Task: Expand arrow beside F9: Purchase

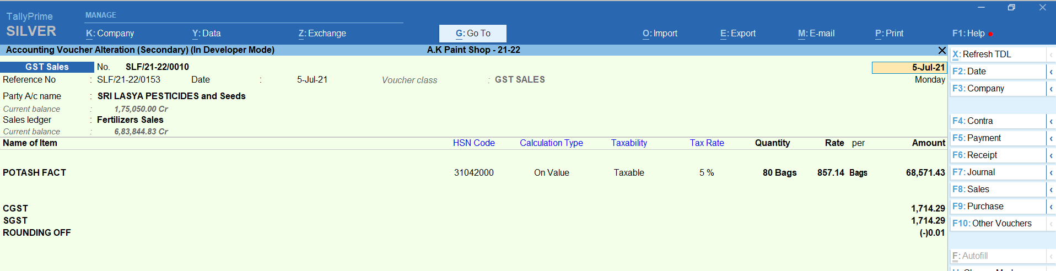Action: pyautogui.click(x=1051, y=207)
